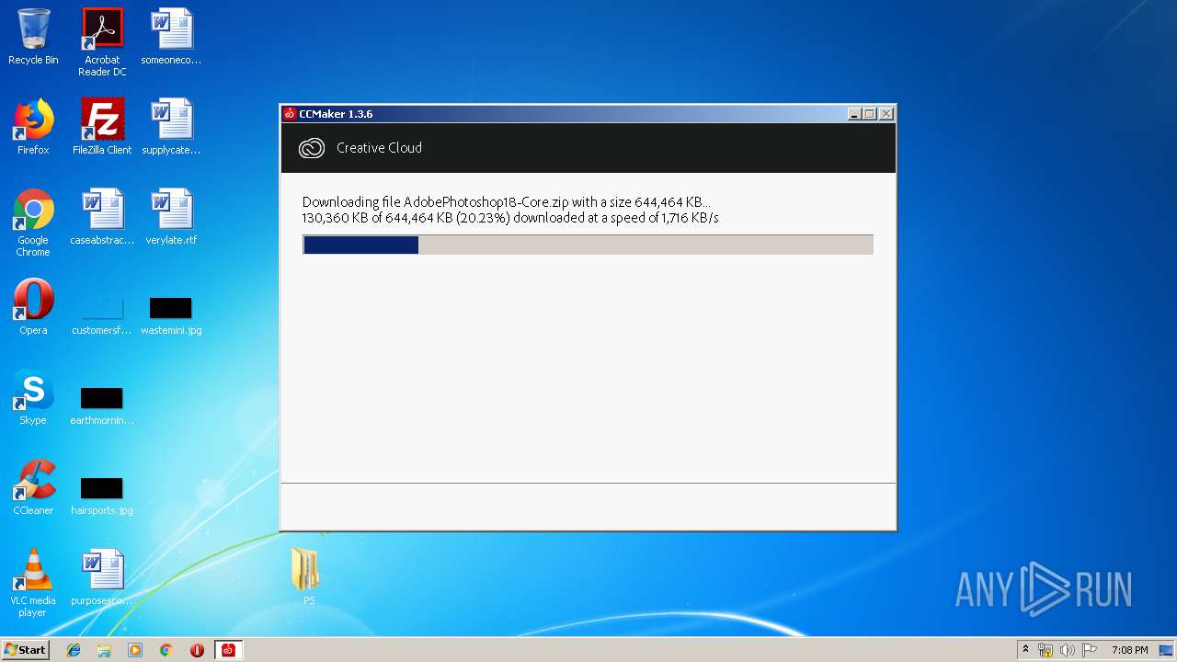Launch Firefox from the desktop

tap(33, 127)
